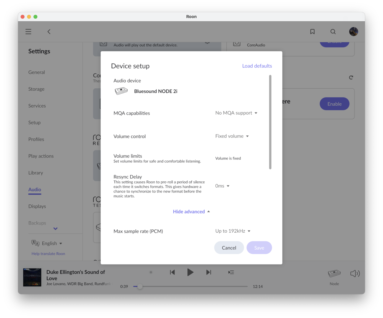This screenshot has height=318, width=383.
Task: Skip to the next track
Action: (x=209, y=272)
